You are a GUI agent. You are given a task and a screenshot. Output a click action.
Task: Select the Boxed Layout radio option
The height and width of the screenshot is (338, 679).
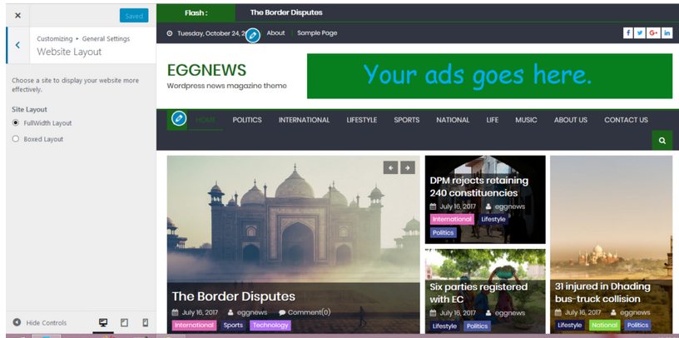(x=16, y=139)
